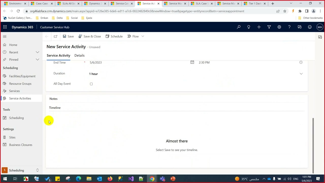The image size is (325, 183).
Task: Open the chat panel icon in header
Action: click(x=300, y=27)
